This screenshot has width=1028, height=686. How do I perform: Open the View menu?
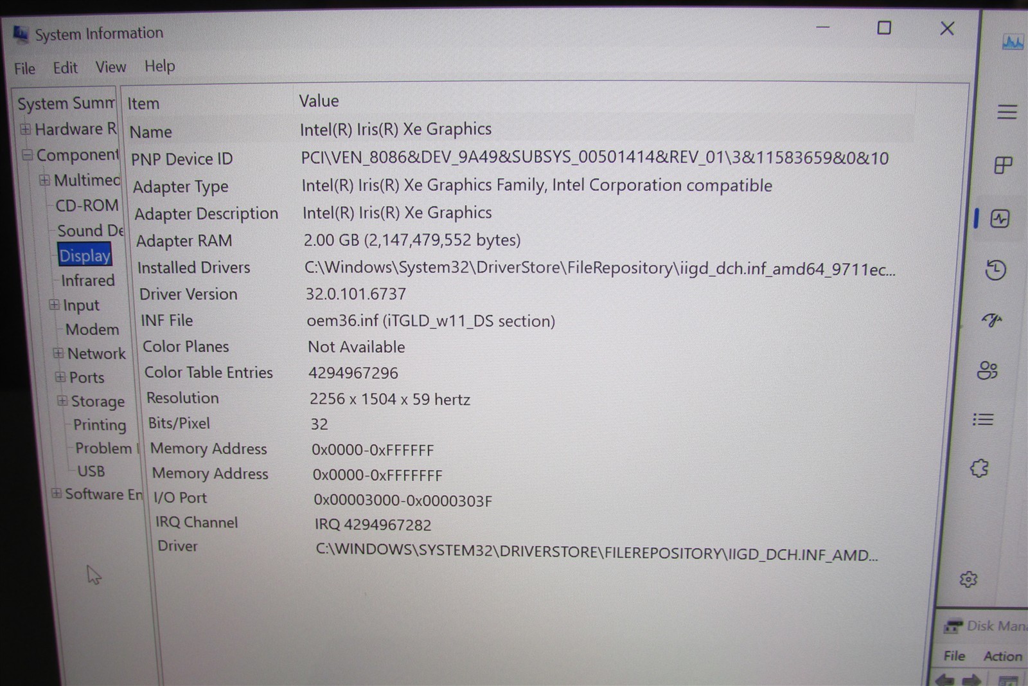(x=111, y=67)
